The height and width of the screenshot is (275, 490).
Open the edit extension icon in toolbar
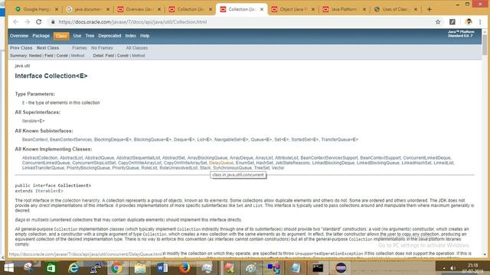click(x=452, y=22)
